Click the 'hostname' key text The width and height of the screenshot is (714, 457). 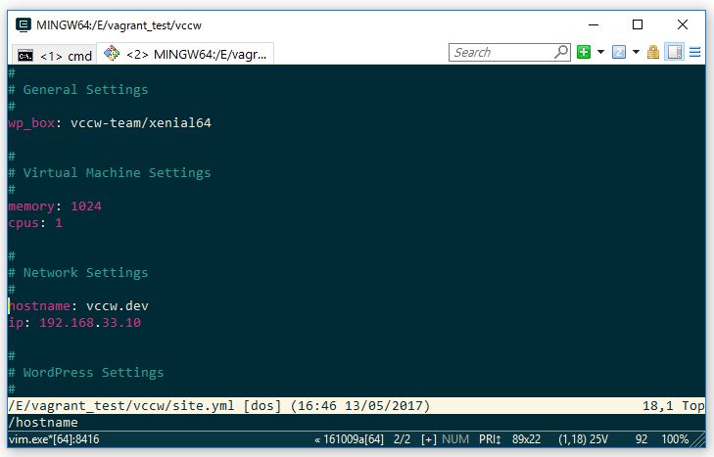point(39,306)
